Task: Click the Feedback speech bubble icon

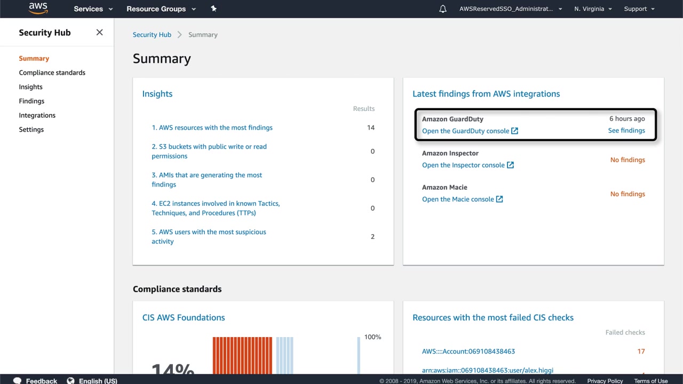Action: pyautogui.click(x=17, y=381)
